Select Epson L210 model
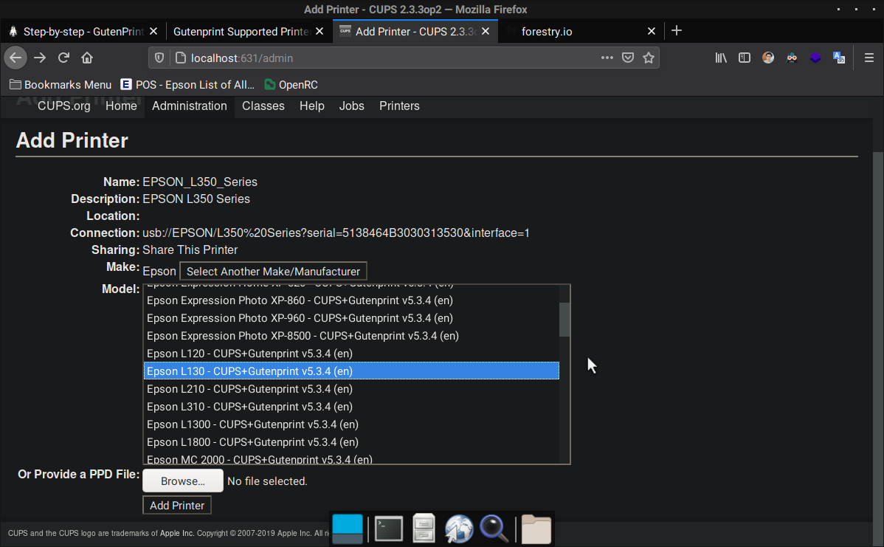The width and height of the screenshot is (884, 547). tap(351, 389)
